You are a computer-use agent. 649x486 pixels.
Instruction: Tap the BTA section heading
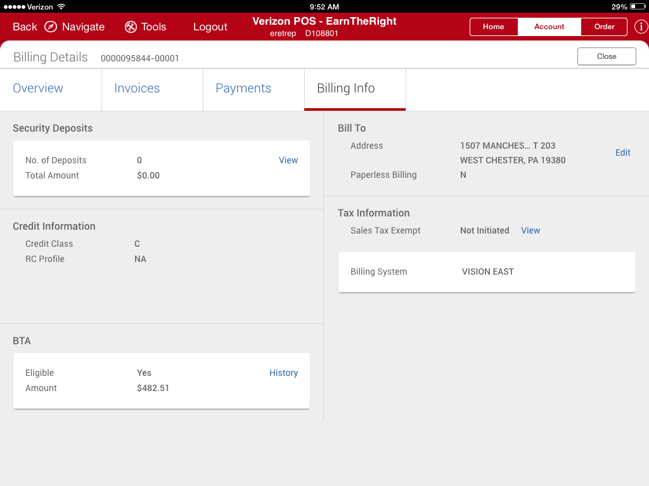[22, 341]
